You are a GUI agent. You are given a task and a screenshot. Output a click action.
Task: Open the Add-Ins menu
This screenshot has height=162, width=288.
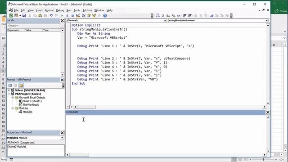tap(87, 10)
